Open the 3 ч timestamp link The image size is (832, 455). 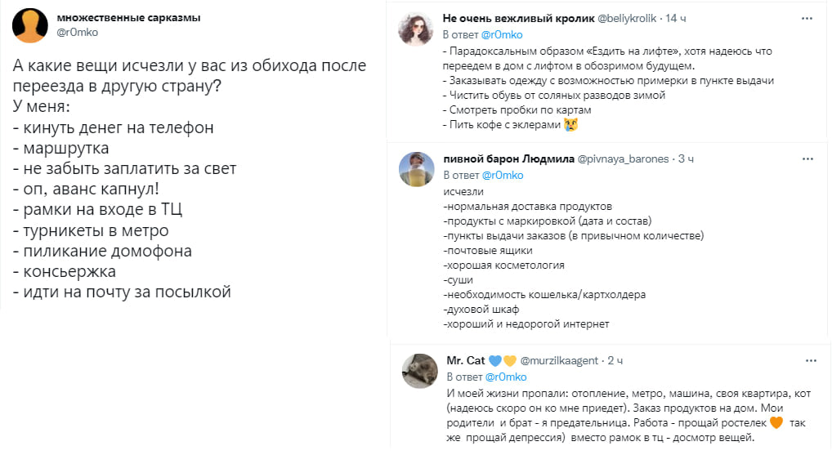click(687, 158)
